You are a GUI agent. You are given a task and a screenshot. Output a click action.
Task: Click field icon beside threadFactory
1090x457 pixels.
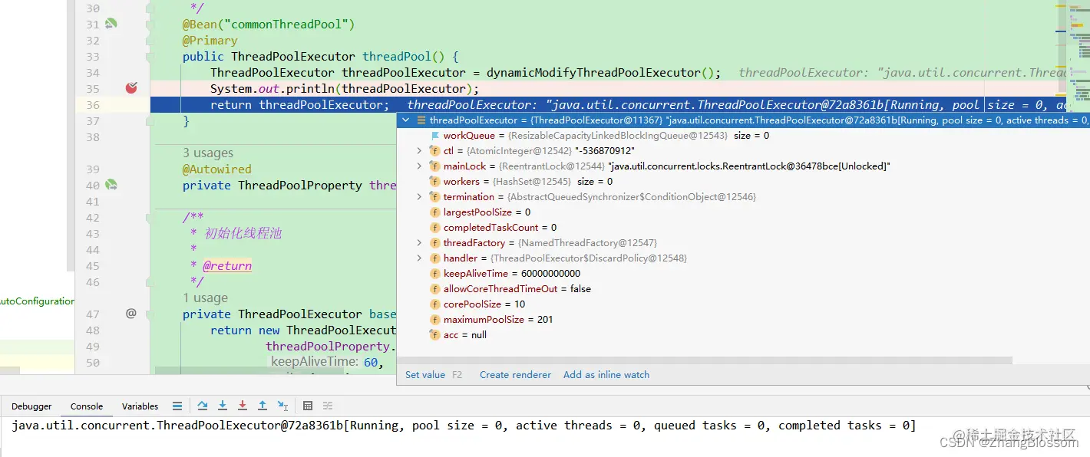pos(435,243)
